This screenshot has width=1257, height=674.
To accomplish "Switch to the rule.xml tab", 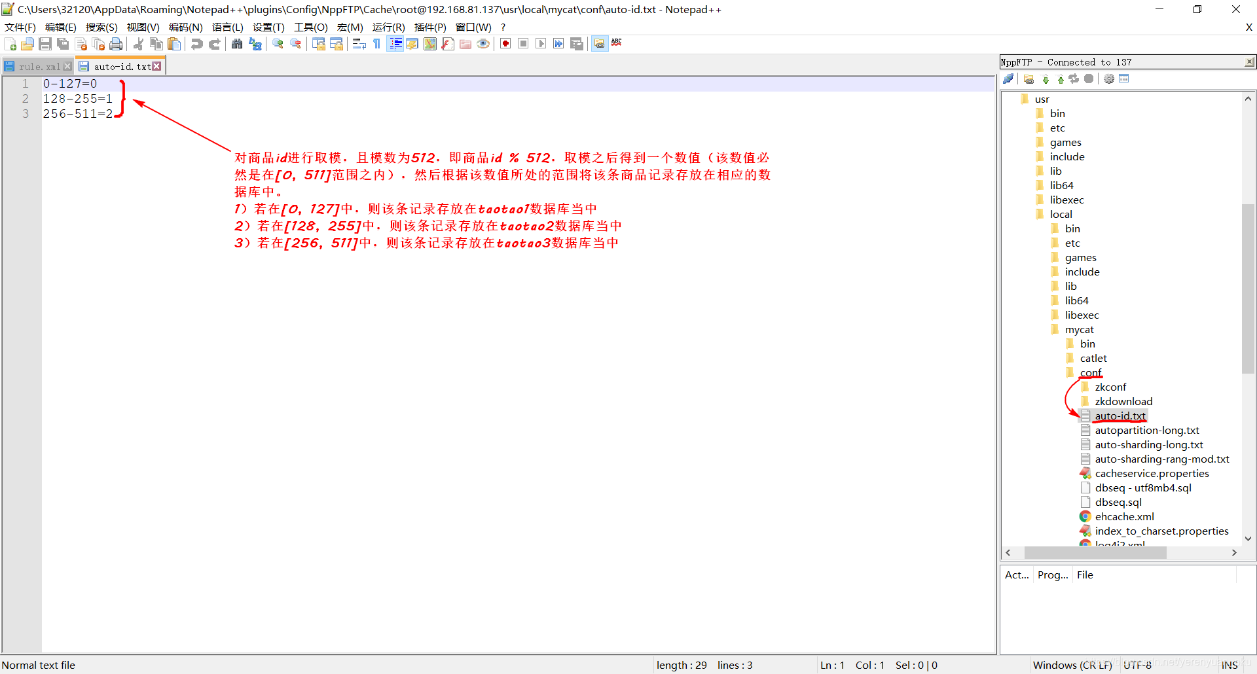I will pyautogui.click(x=38, y=66).
